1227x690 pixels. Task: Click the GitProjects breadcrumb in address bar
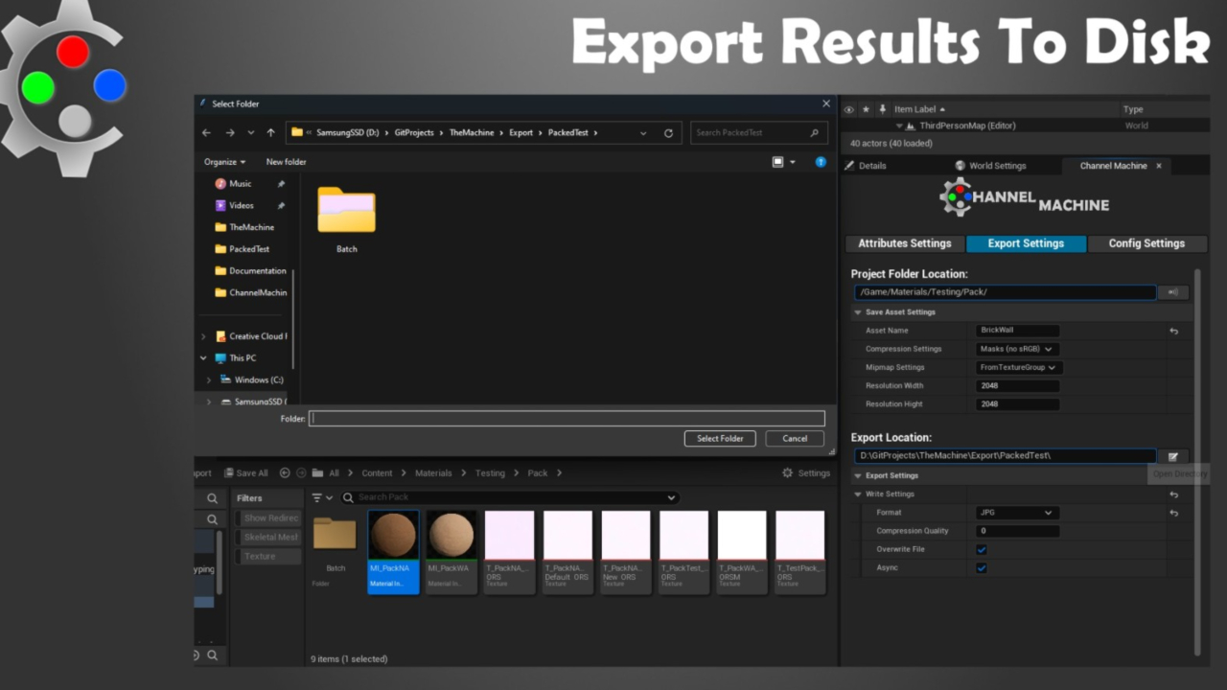(x=414, y=133)
